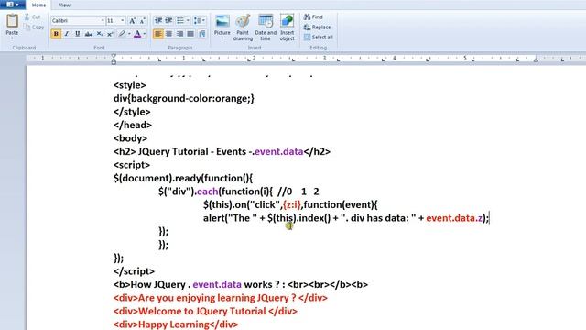
Task: Insert a Picture
Action: tap(222, 24)
